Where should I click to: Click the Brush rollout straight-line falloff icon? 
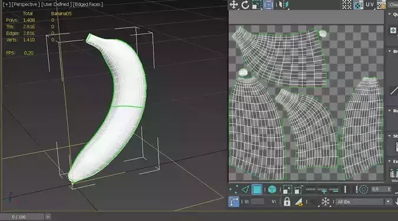pyautogui.click(x=394, y=91)
